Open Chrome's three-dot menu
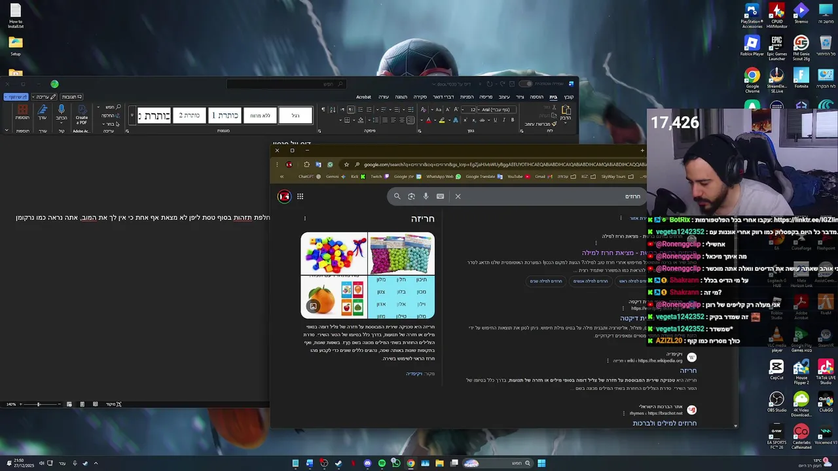 tap(276, 164)
